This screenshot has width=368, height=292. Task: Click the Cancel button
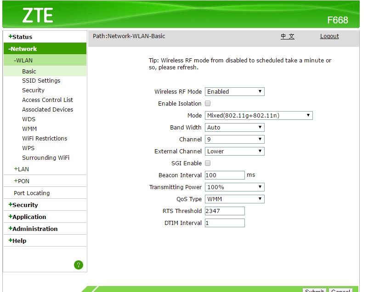[x=340, y=290]
